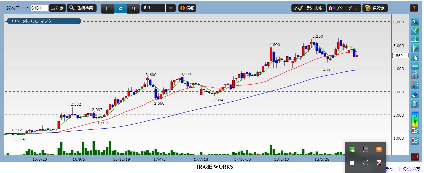Select the eraser tool in sidebar
The height and width of the screenshot is (173, 424).
tap(415, 94)
